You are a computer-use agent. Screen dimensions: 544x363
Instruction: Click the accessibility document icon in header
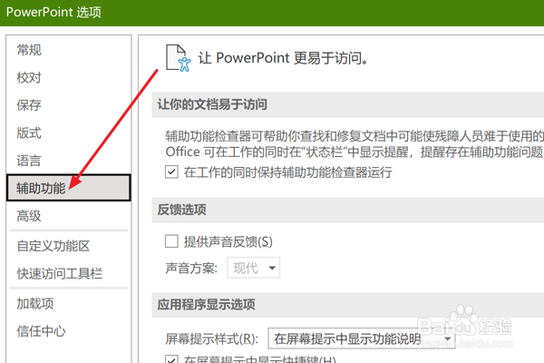(179, 58)
